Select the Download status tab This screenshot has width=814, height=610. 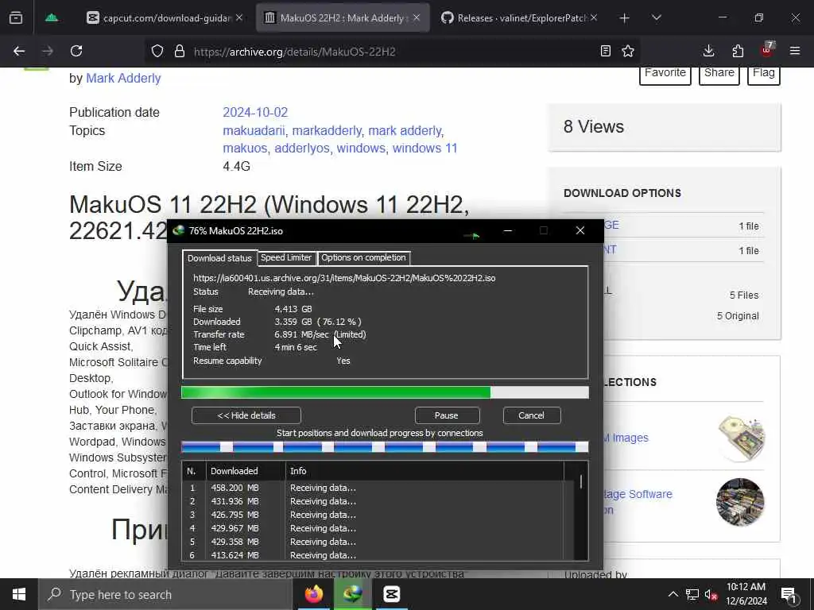(x=219, y=258)
